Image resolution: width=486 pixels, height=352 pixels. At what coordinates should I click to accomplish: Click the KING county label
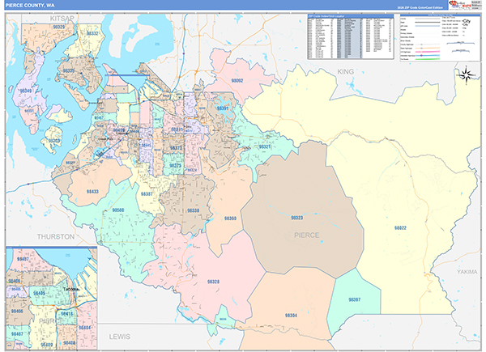(x=346, y=72)
